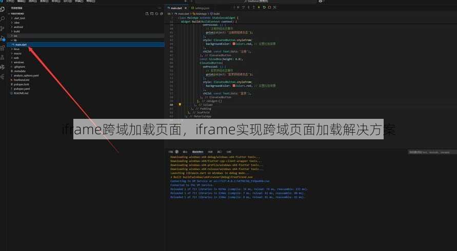Screen dimensions: 457x251
Task: Open pubspec.lock file
Action: [x=21, y=85]
